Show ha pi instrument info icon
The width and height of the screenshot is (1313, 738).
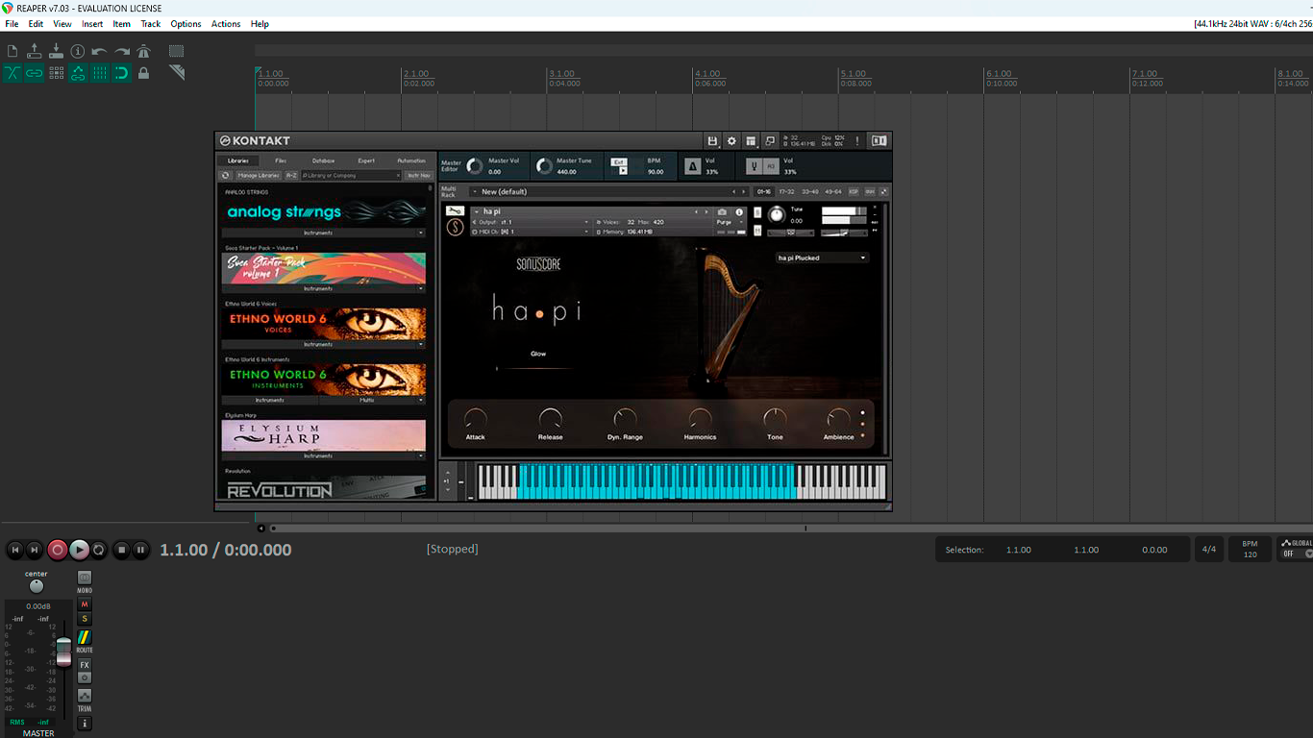pyautogui.click(x=739, y=211)
